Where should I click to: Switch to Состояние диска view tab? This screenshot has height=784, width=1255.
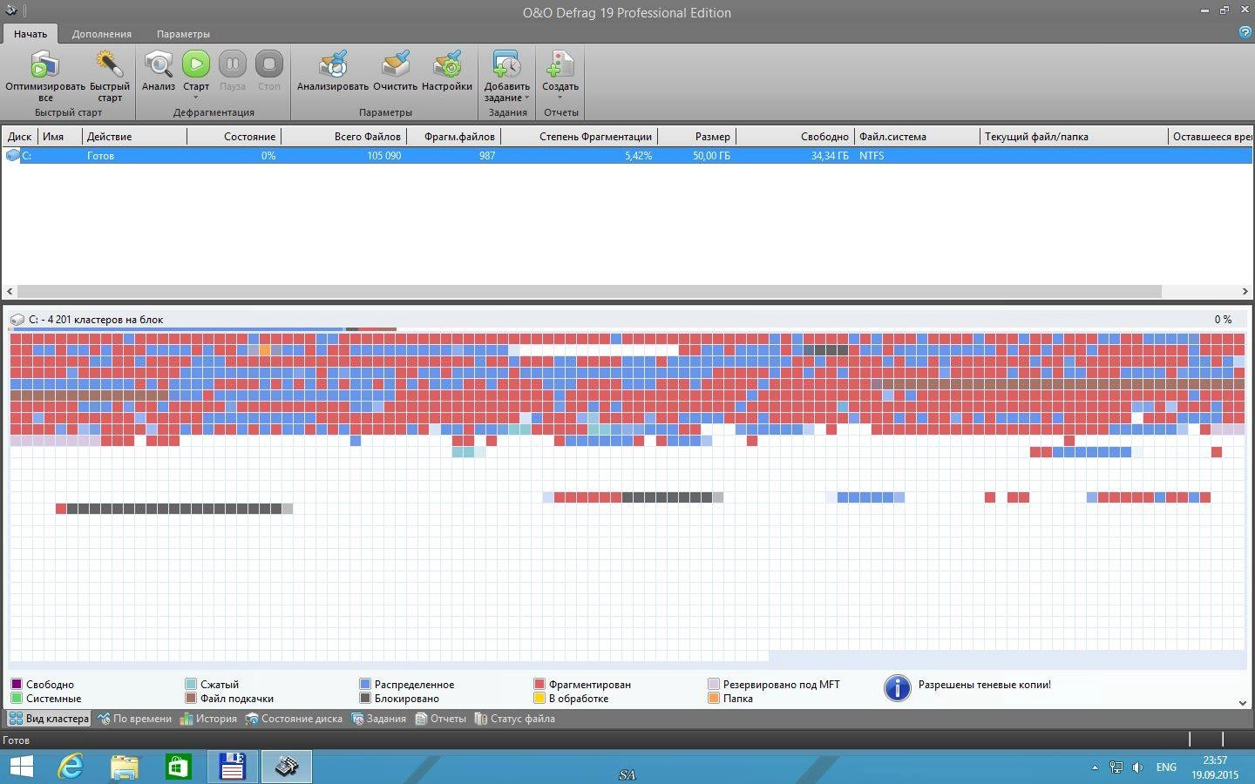[294, 719]
